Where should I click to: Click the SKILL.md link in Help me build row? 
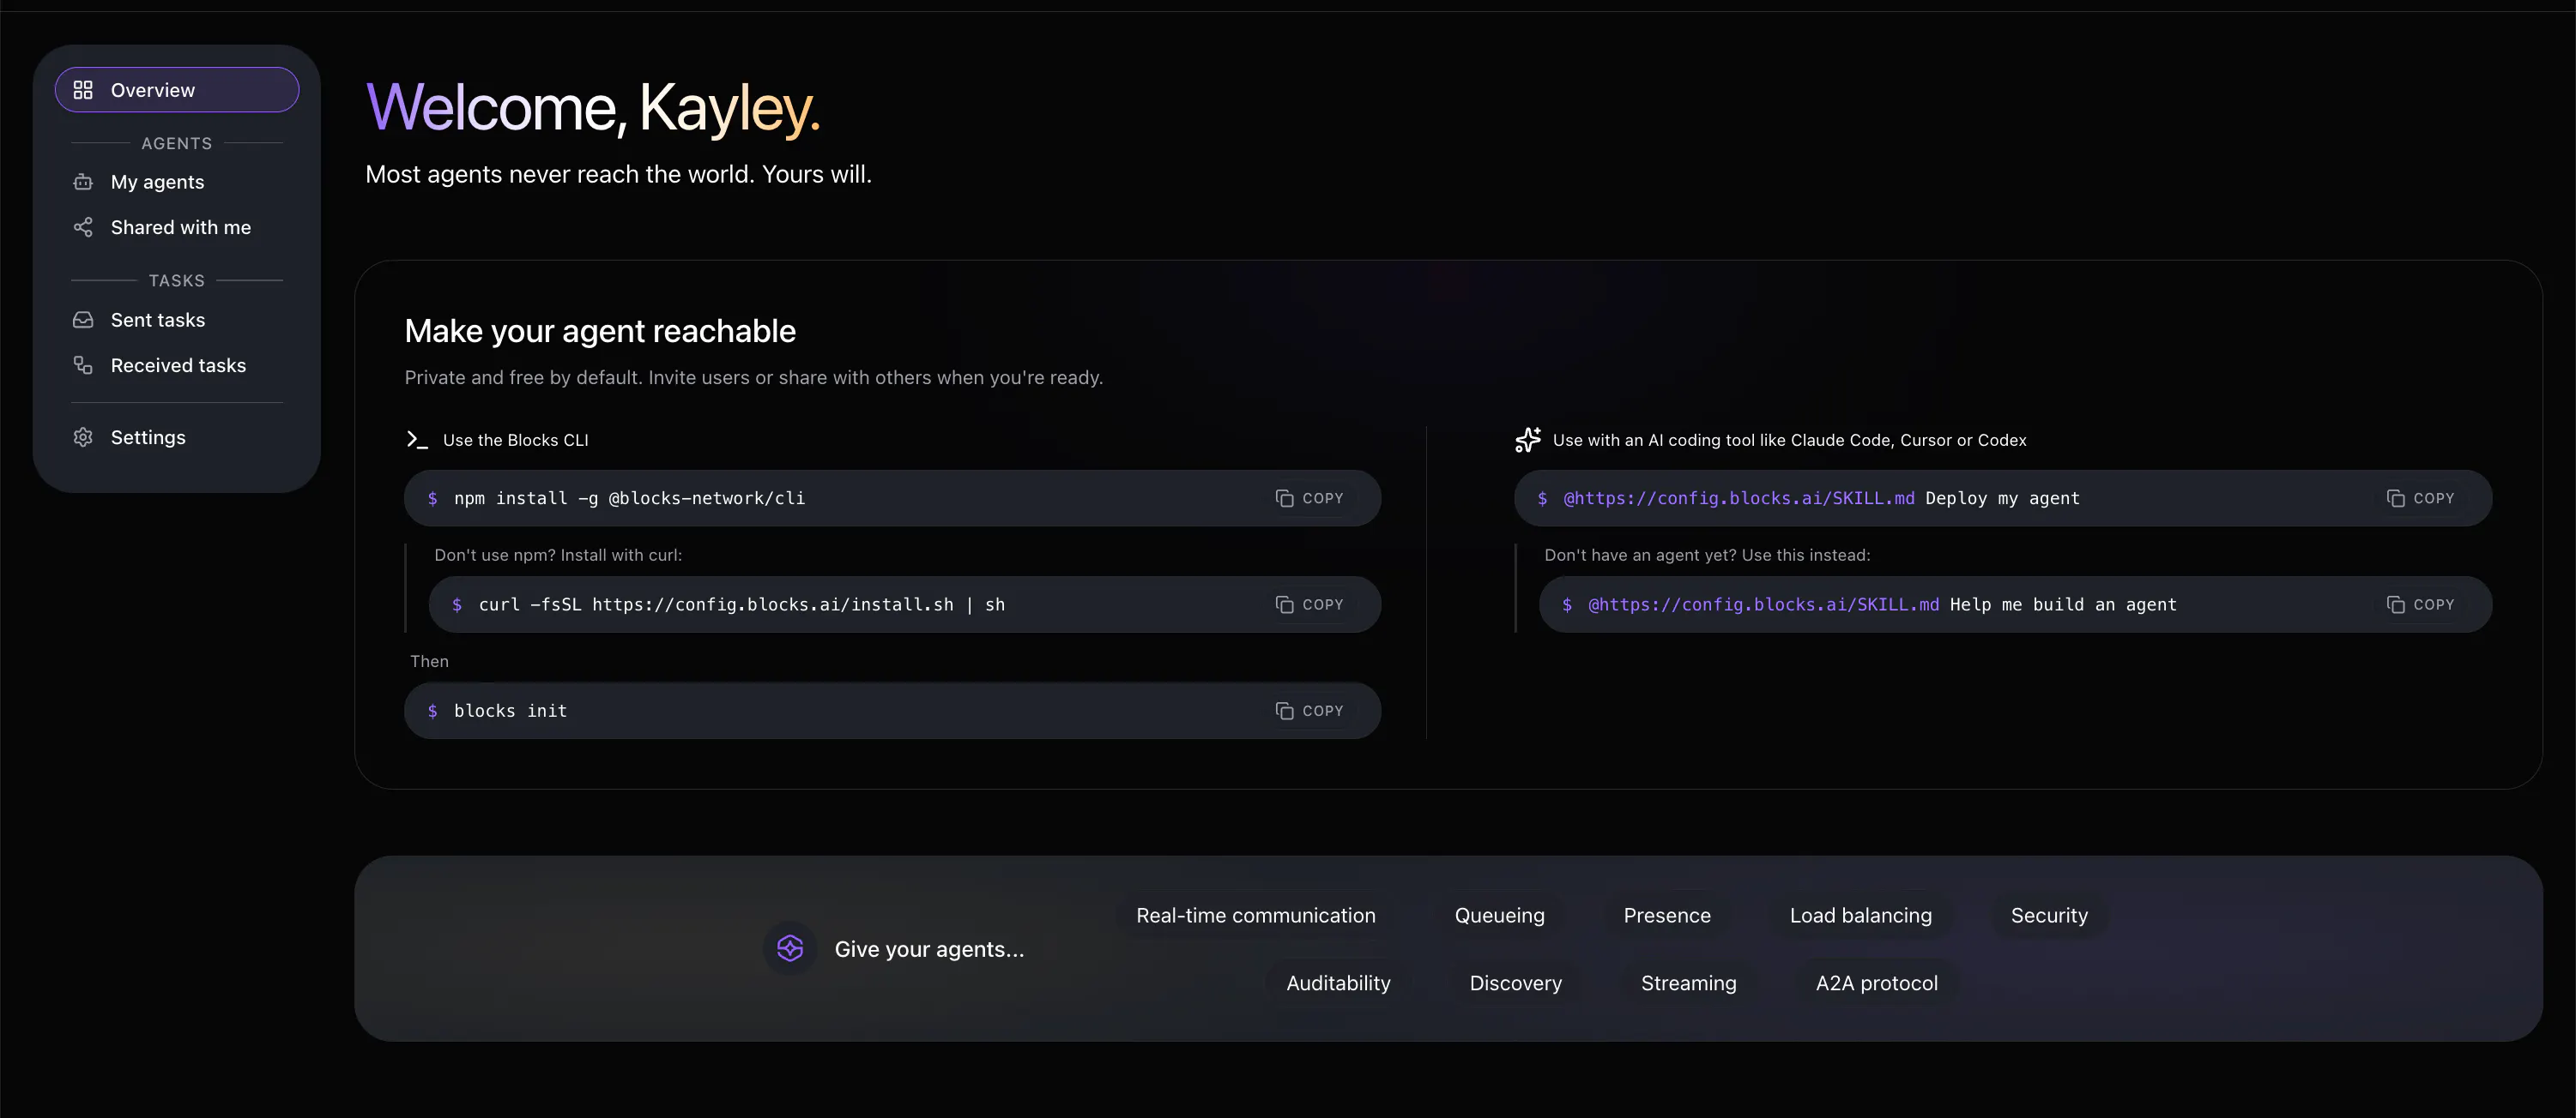pos(1763,604)
